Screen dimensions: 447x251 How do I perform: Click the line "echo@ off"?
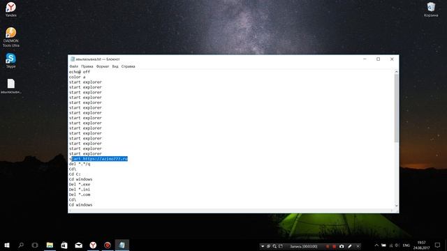80,72
